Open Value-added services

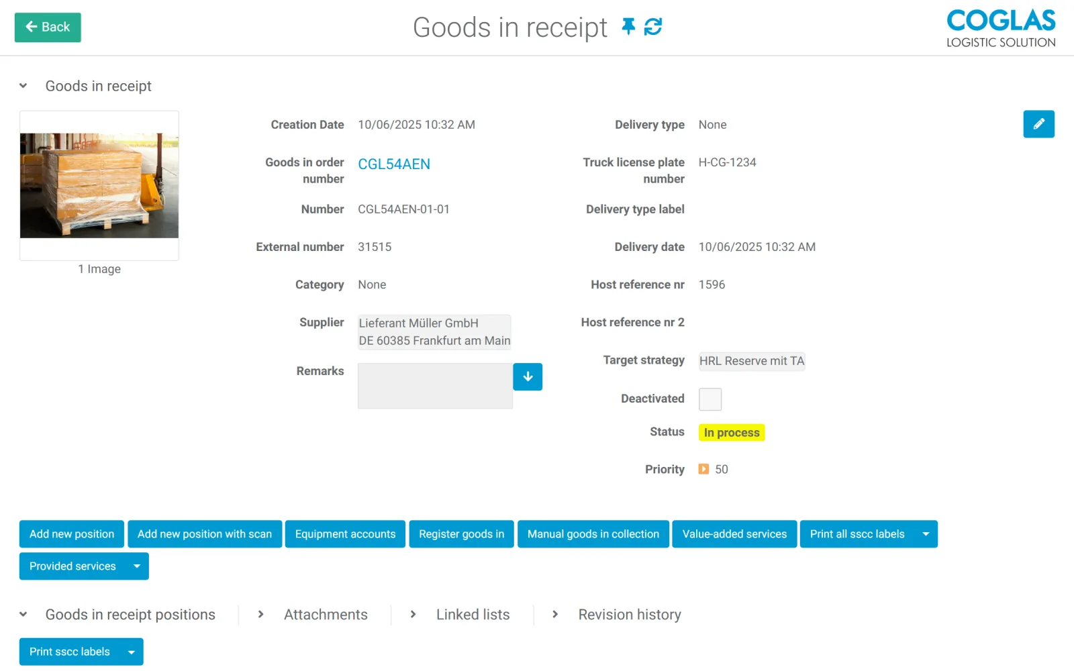(734, 534)
